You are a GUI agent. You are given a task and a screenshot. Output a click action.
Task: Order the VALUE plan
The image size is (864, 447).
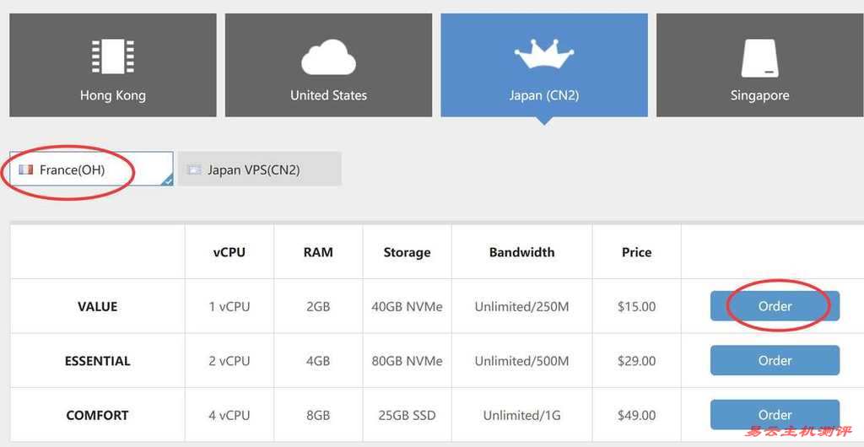pos(775,306)
